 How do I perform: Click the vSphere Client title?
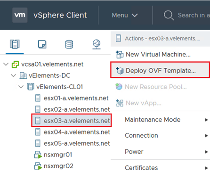pos(60,15)
